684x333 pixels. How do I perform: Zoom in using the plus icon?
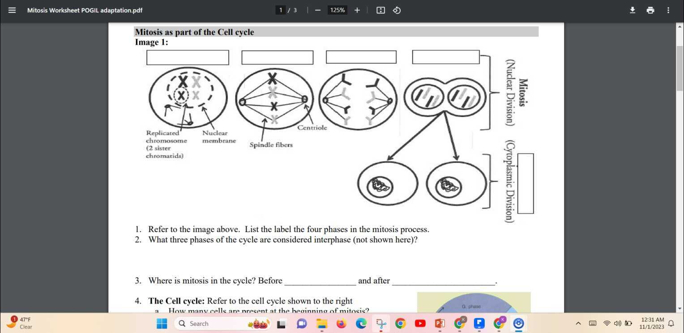[x=357, y=10]
